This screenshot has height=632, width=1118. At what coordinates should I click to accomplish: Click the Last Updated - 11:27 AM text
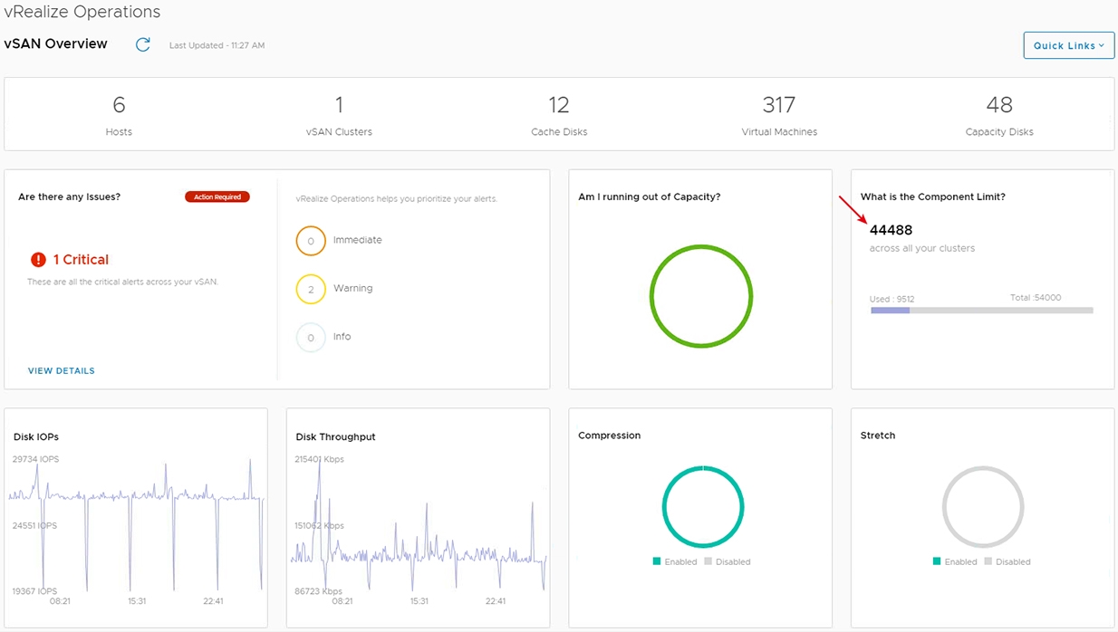217,45
